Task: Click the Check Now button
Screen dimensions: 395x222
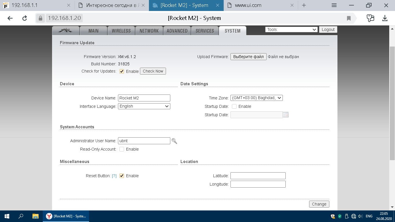Action: [x=153, y=71]
